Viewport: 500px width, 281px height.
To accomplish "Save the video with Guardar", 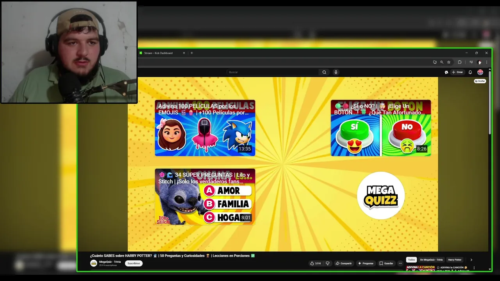I will point(386,263).
